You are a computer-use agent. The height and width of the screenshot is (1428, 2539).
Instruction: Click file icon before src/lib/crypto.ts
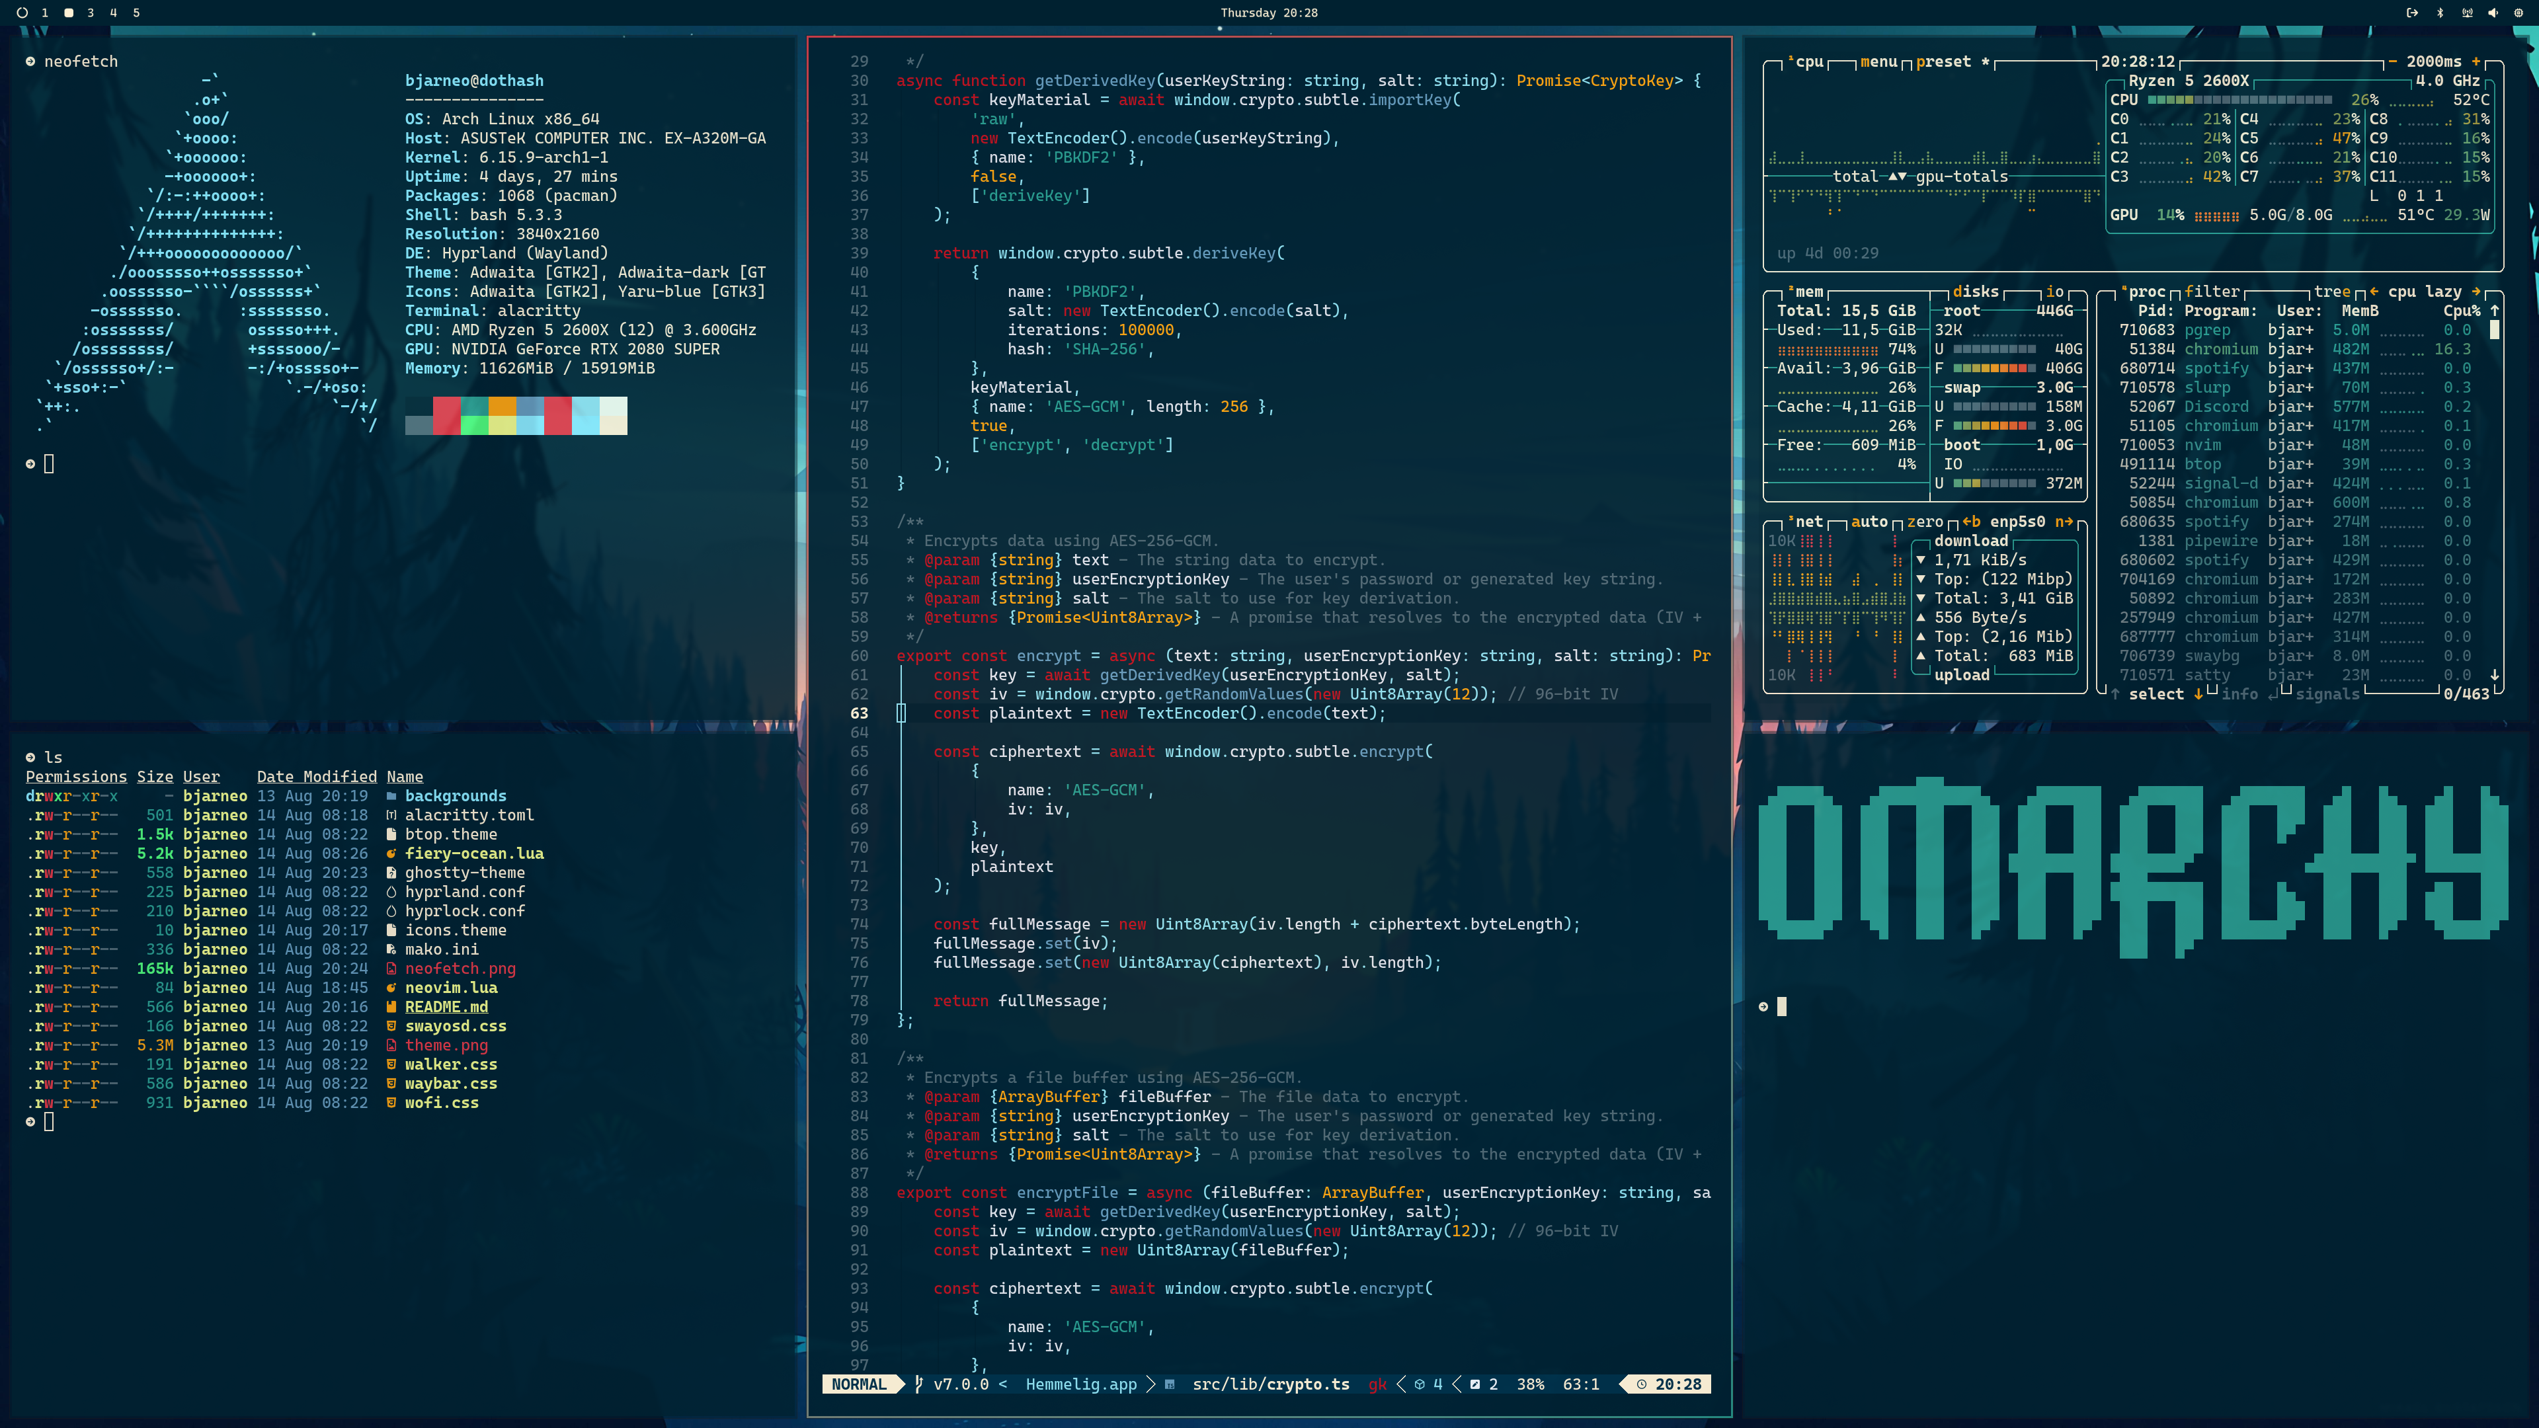pos(1169,1384)
